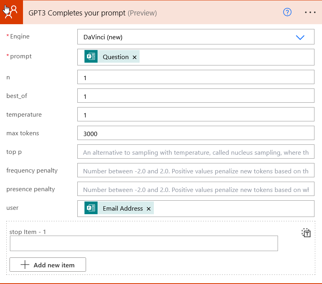Focus the n input field

pyautogui.click(x=196, y=77)
